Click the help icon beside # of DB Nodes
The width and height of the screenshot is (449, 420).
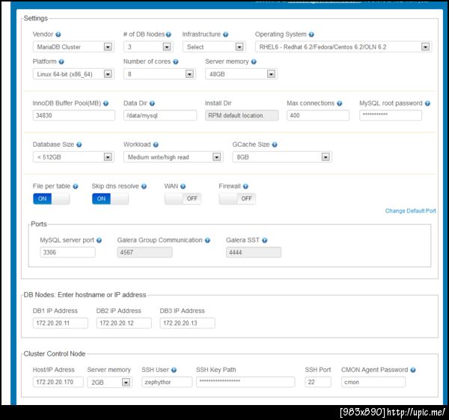tap(168, 34)
